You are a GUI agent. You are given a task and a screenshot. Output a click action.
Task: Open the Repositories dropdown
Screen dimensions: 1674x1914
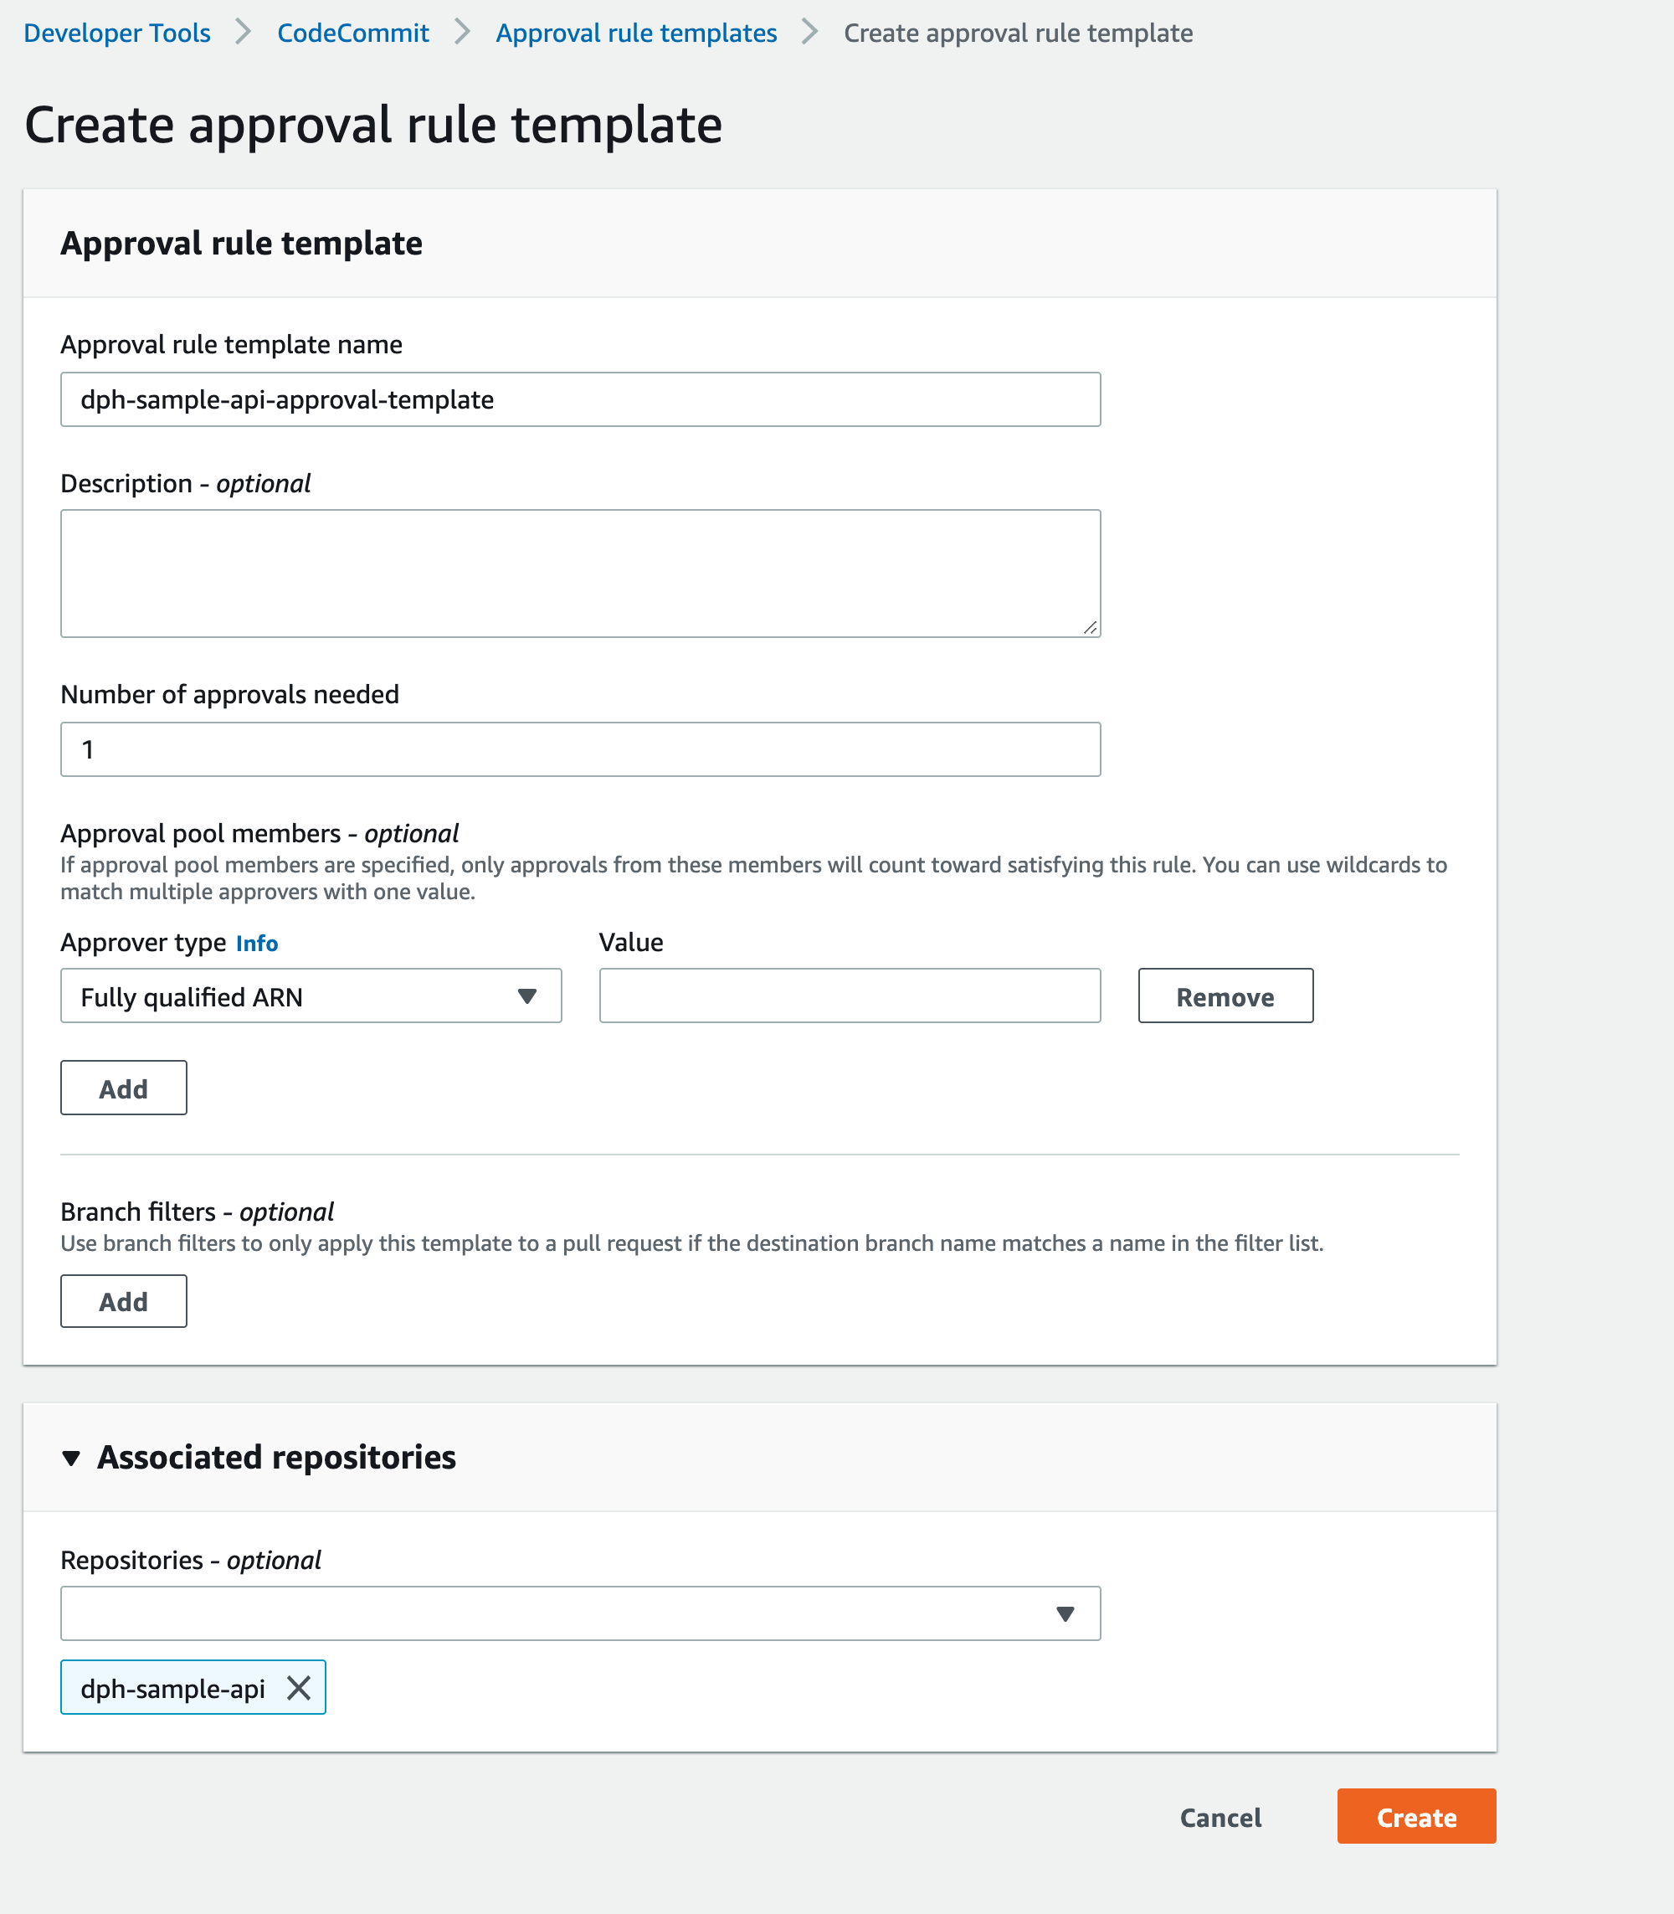[x=579, y=1613]
